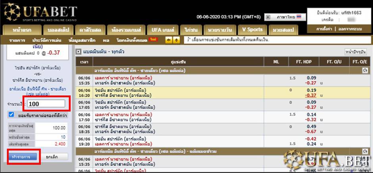Image resolution: width=373 pixels, height=173 pixels.
Task: Open the หน้าแรก tab
Action: [x=22, y=30]
